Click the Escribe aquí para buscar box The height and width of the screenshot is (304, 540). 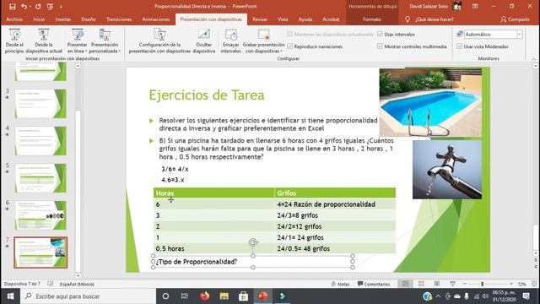pos(89,296)
